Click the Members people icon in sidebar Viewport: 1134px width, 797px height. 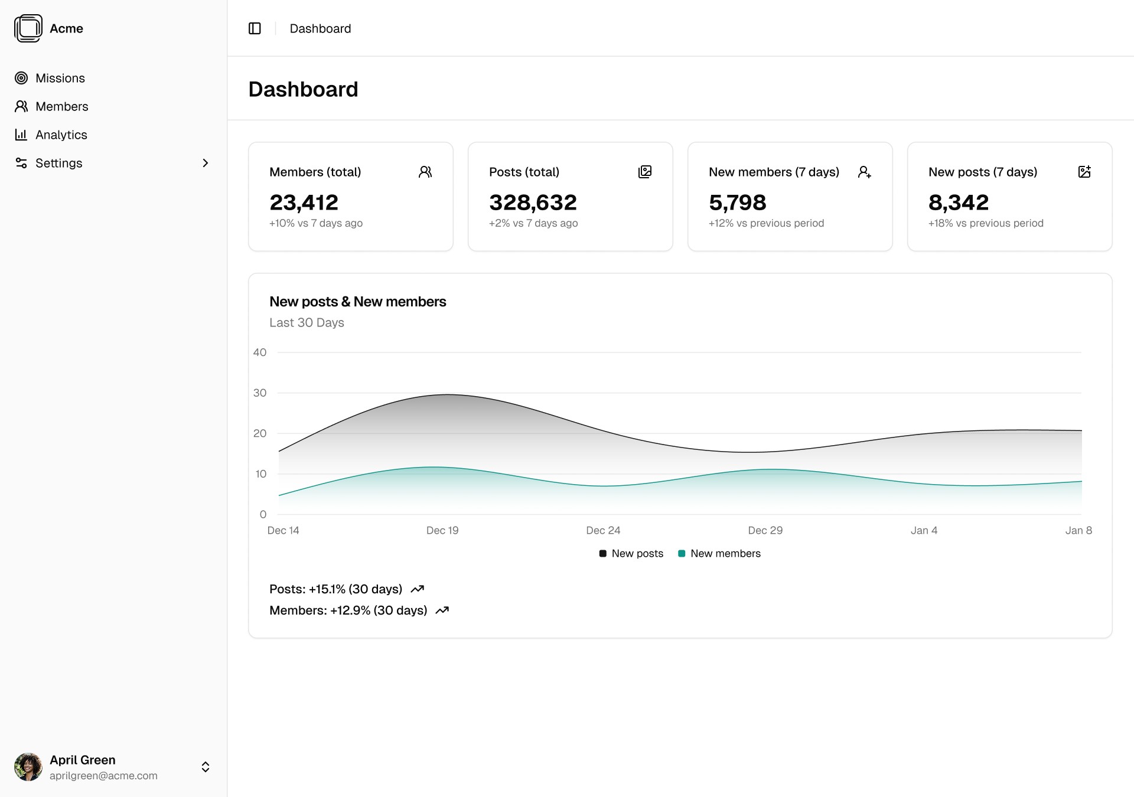click(21, 106)
